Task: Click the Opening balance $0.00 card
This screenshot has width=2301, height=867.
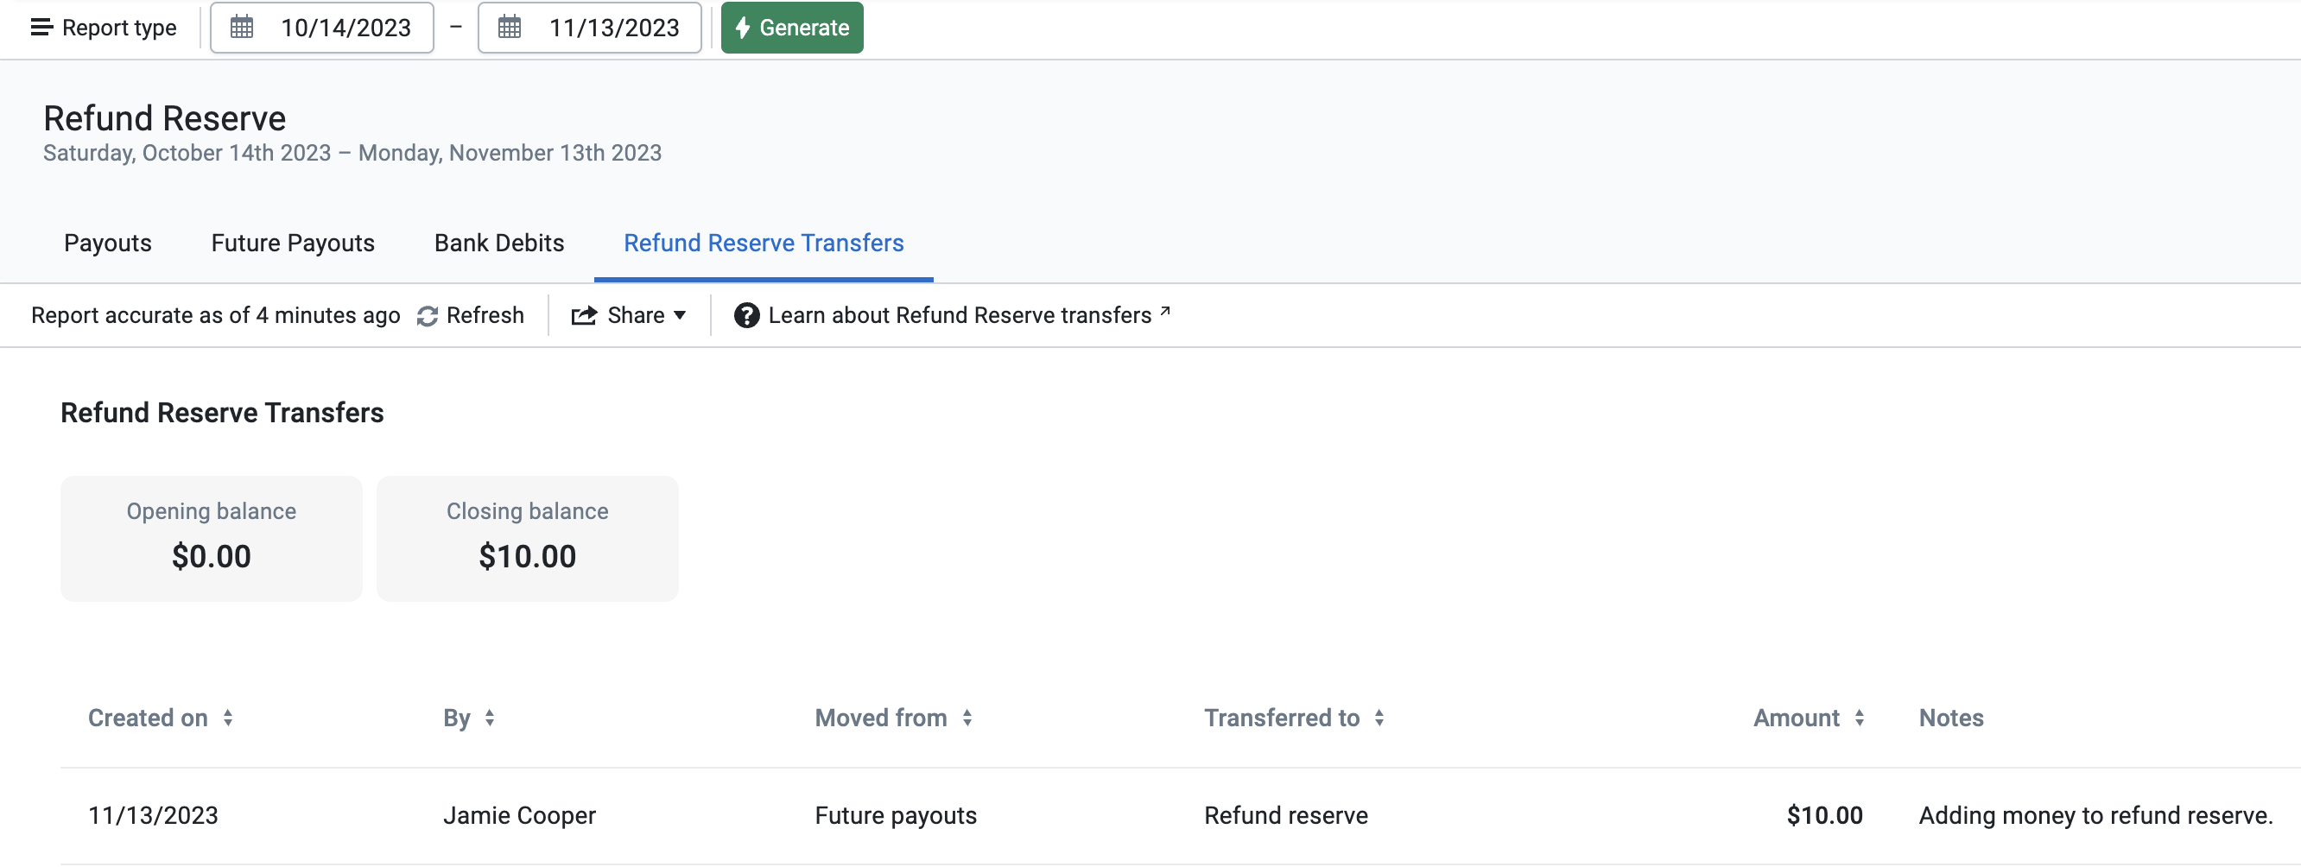Action: click(212, 538)
